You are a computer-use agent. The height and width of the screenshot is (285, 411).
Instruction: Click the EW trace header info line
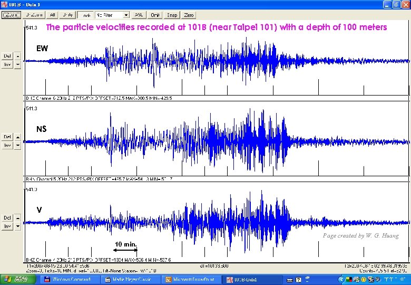click(99, 98)
